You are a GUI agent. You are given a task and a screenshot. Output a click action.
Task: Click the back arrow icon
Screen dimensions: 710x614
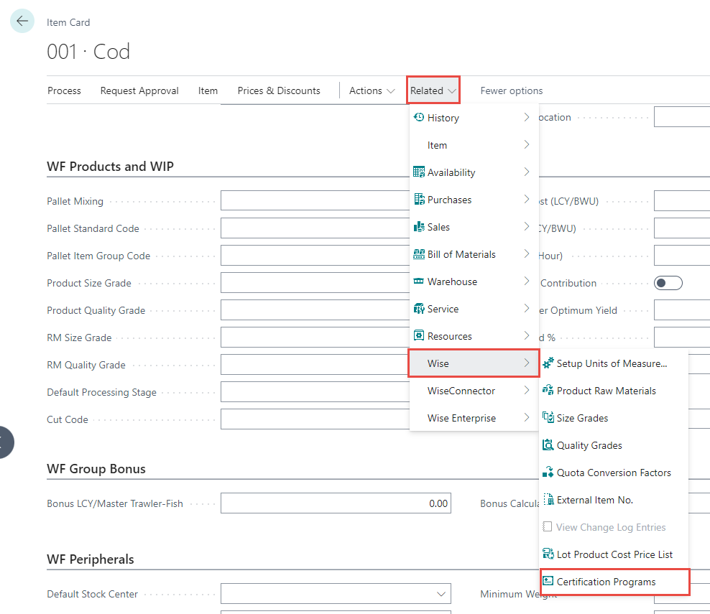point(22,21)
